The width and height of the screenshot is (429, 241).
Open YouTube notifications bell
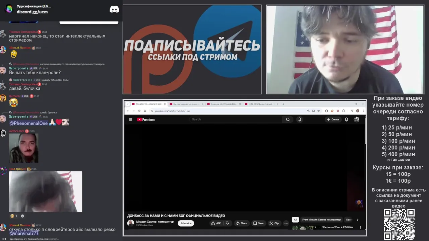click(347, 119)
